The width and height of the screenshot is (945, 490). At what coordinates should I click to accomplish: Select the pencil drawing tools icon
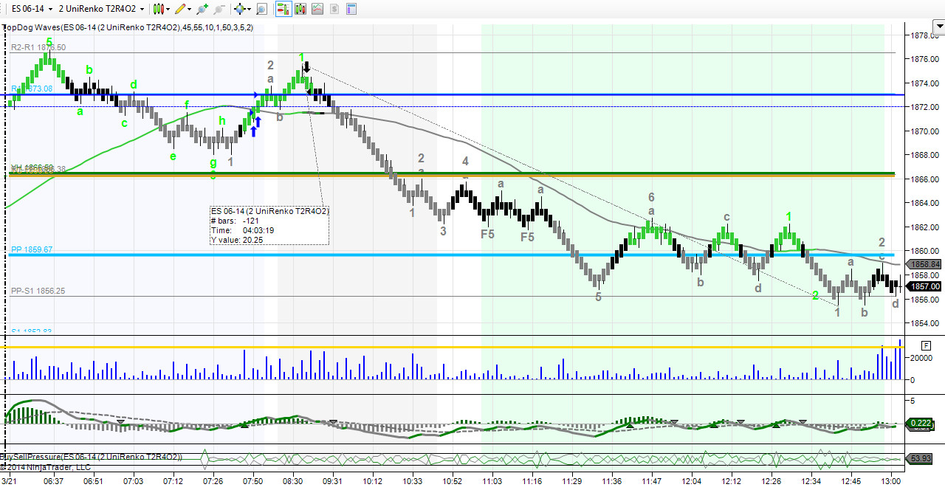(181, 10)
